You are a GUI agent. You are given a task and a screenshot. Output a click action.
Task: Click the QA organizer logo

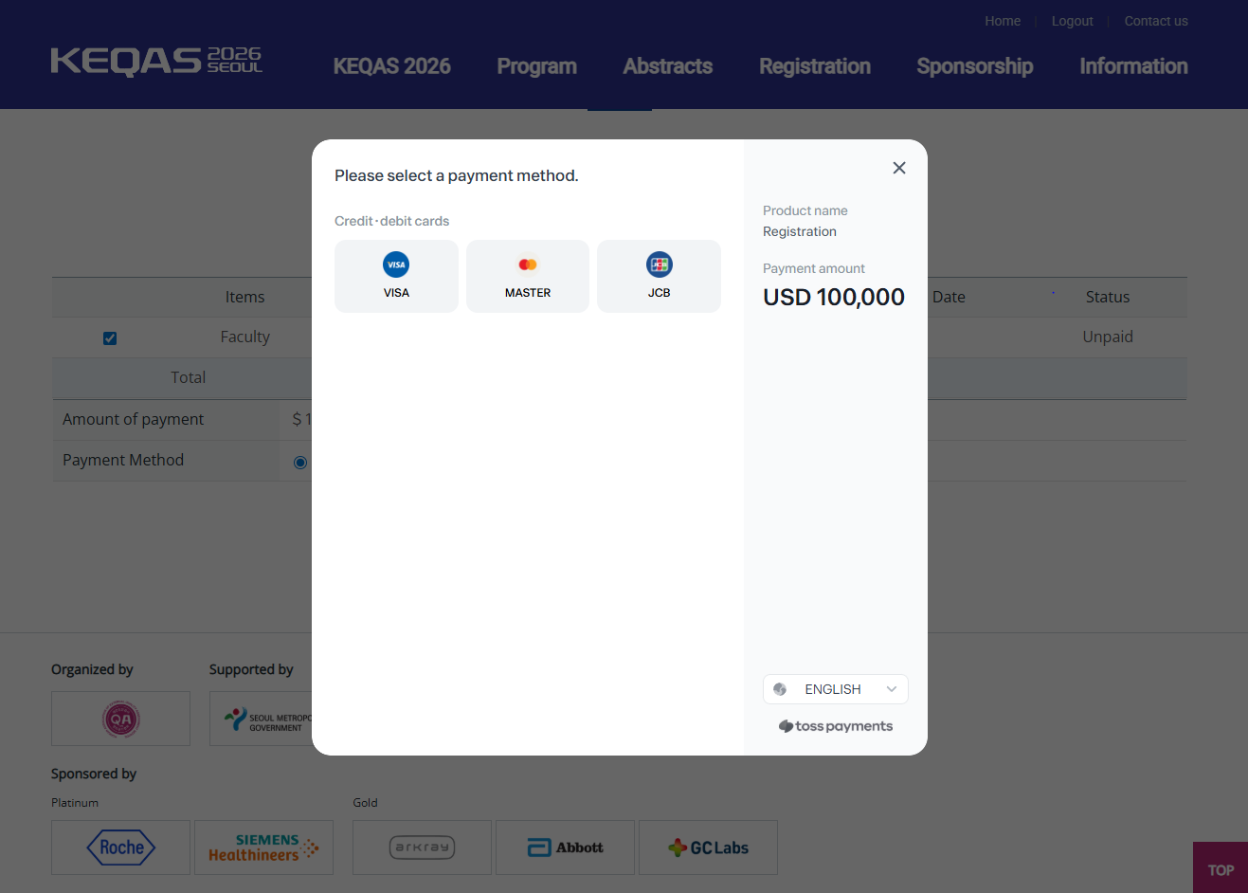(x=120, y=719)
